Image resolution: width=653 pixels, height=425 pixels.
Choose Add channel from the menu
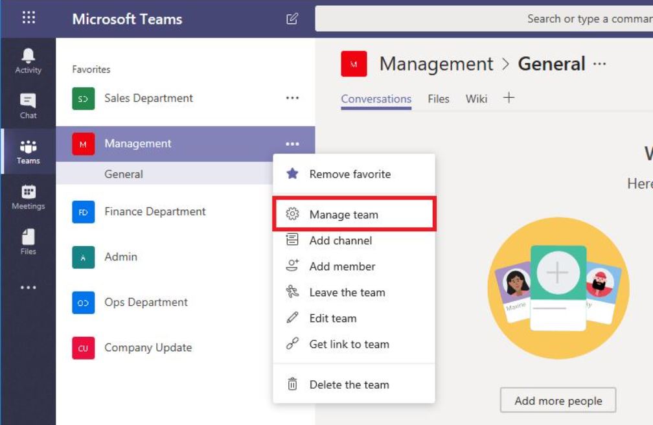(x=354, y=240)
